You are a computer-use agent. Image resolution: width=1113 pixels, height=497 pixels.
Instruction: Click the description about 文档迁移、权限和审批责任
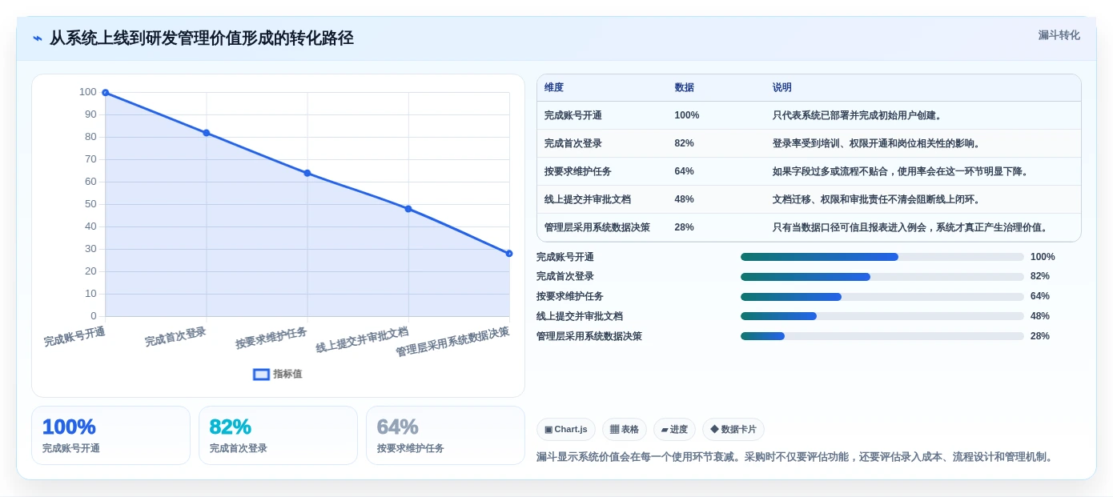pyautogui.click(x=876, y=199)
